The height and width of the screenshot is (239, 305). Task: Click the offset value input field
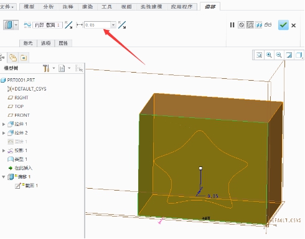97,25
